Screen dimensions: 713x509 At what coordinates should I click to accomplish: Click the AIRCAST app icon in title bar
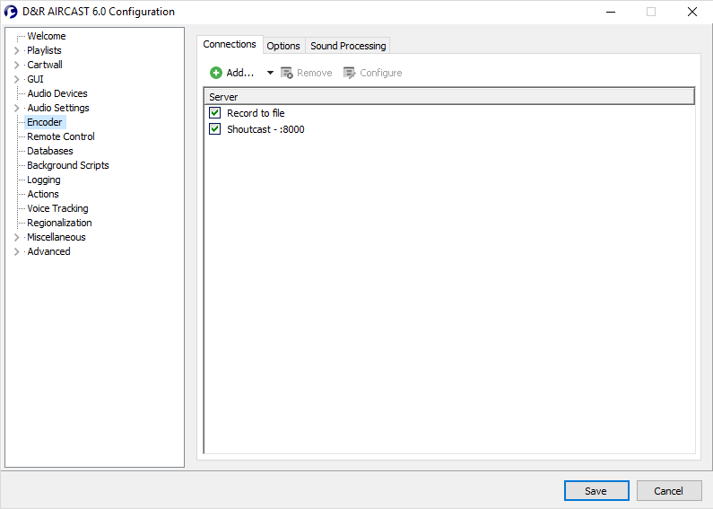(12, 12)
